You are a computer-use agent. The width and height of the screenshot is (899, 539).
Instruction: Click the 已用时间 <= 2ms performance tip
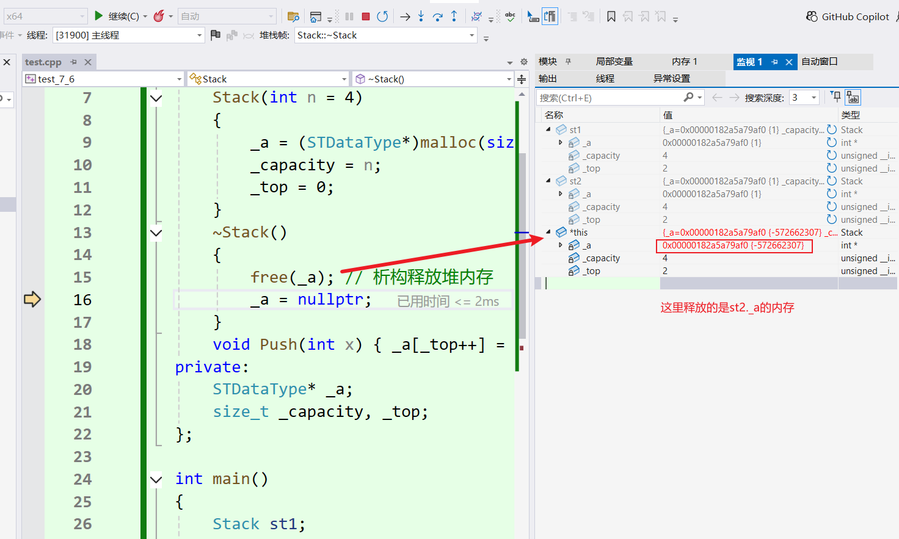[x=448, y=301]
